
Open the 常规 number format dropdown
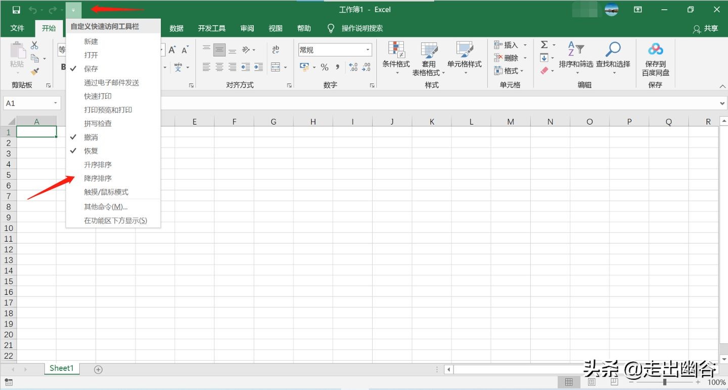coord(368,50)
